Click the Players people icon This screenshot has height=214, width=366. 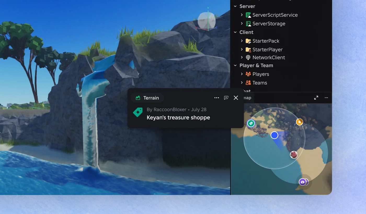coord(248,74)
